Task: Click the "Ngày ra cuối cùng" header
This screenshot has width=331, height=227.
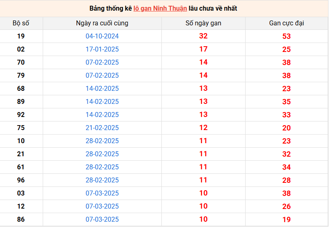Action: click(x=102, y=23)
